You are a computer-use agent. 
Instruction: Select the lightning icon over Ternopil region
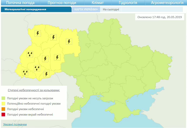(x=45, y=58)
